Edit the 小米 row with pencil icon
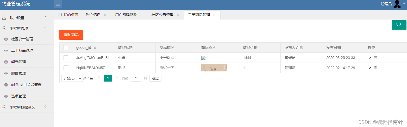This screenshot has width=407, height=127. pyautogui.click(x=370, y=58)
